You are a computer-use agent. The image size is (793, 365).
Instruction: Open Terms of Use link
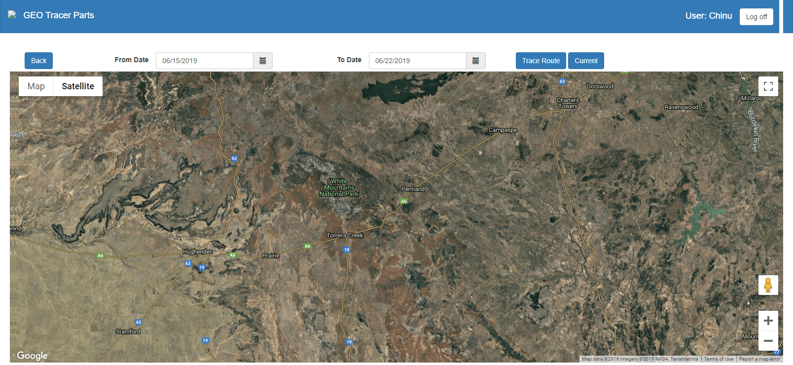click(x=719, y=359)
